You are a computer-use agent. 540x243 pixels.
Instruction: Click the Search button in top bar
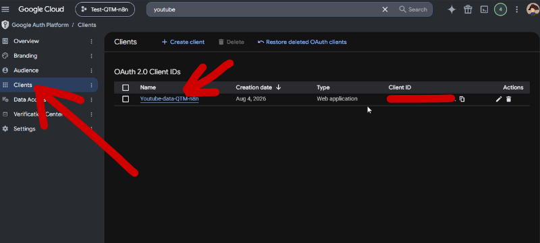tap(413, 9)
